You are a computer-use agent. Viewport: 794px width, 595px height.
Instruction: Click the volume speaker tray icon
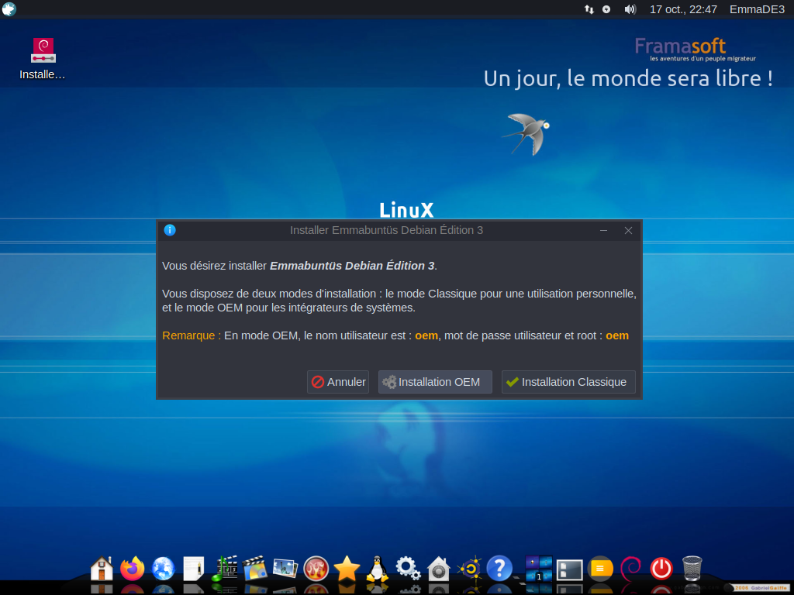click(x=630, y=9)
